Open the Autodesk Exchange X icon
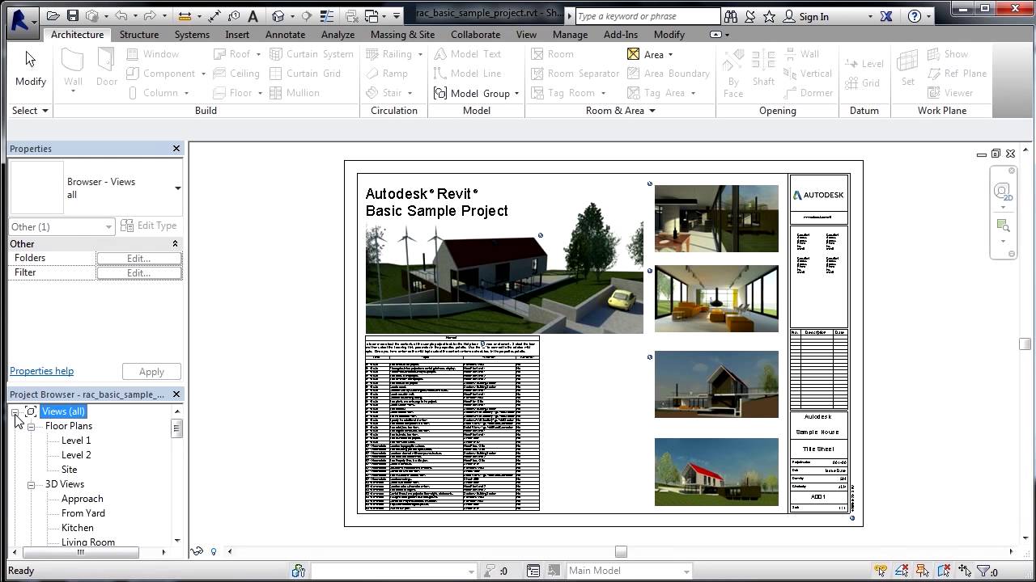Screen dimensions: 1036x582 tap(886, 16)
